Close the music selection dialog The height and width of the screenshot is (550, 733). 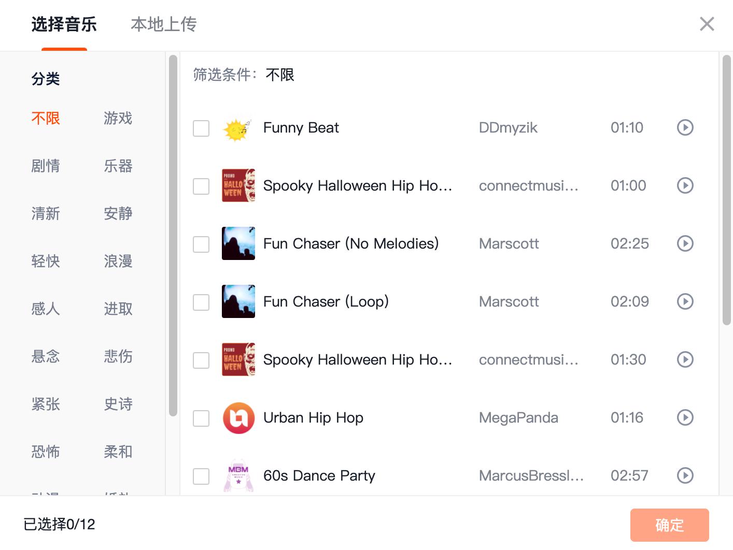pyautogui.click(x=707, y=24)
